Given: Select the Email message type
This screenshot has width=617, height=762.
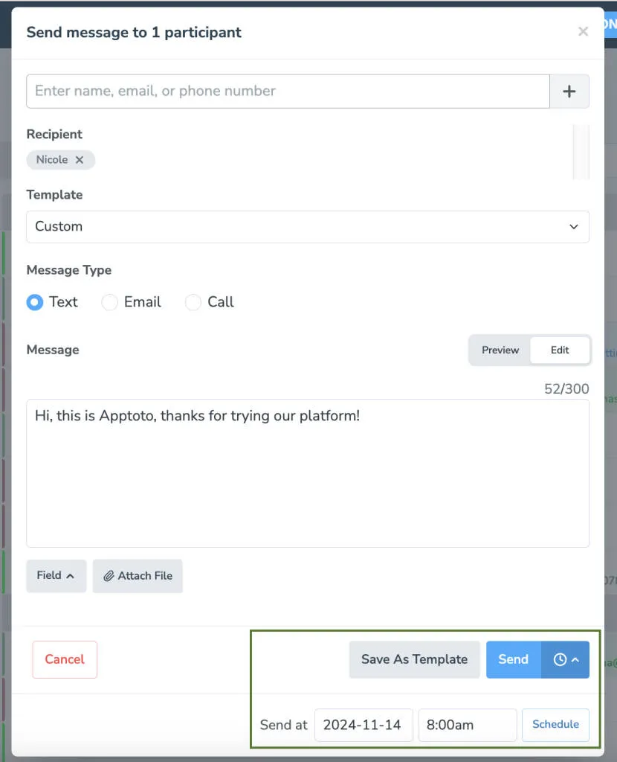Looking at the screenshot, I should [109, 302].
